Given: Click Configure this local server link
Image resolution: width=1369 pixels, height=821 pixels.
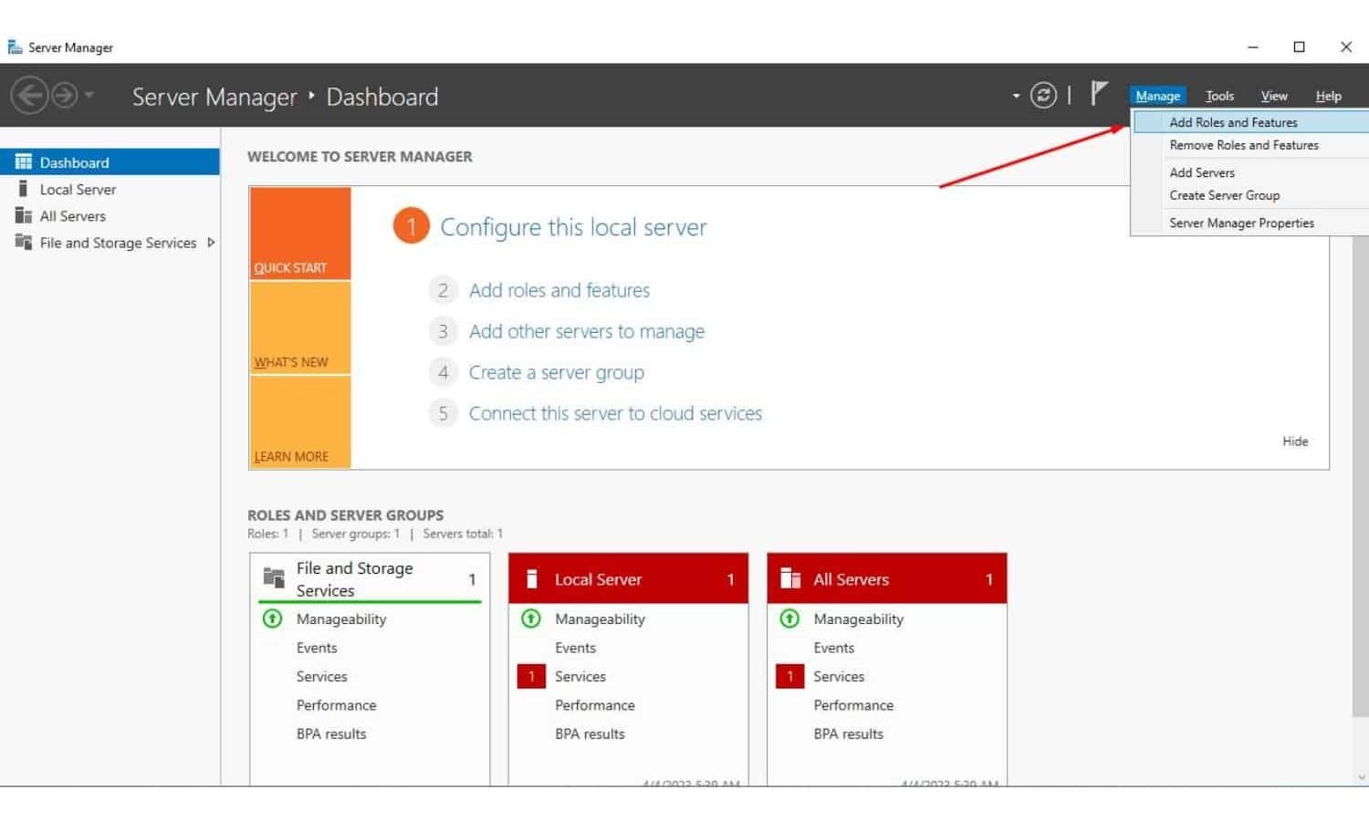Looking at the screenshot, I should (573, 227).
